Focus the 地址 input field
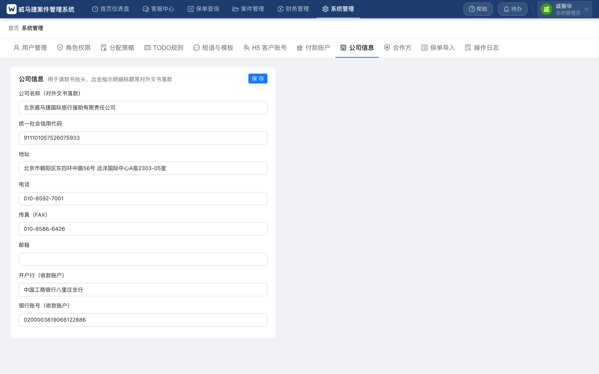 click(x=143, y=168)
